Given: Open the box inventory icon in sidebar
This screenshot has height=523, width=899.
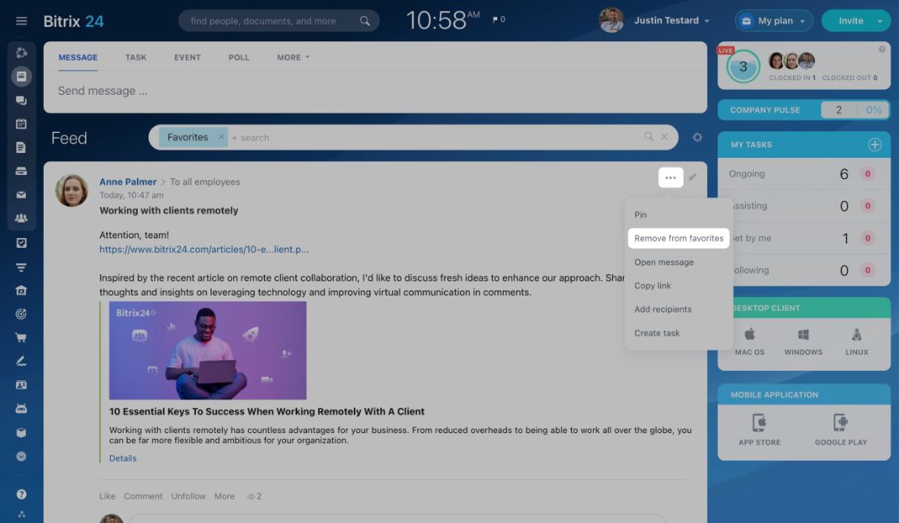Looking at the screenshot, I should coord(21,432).
